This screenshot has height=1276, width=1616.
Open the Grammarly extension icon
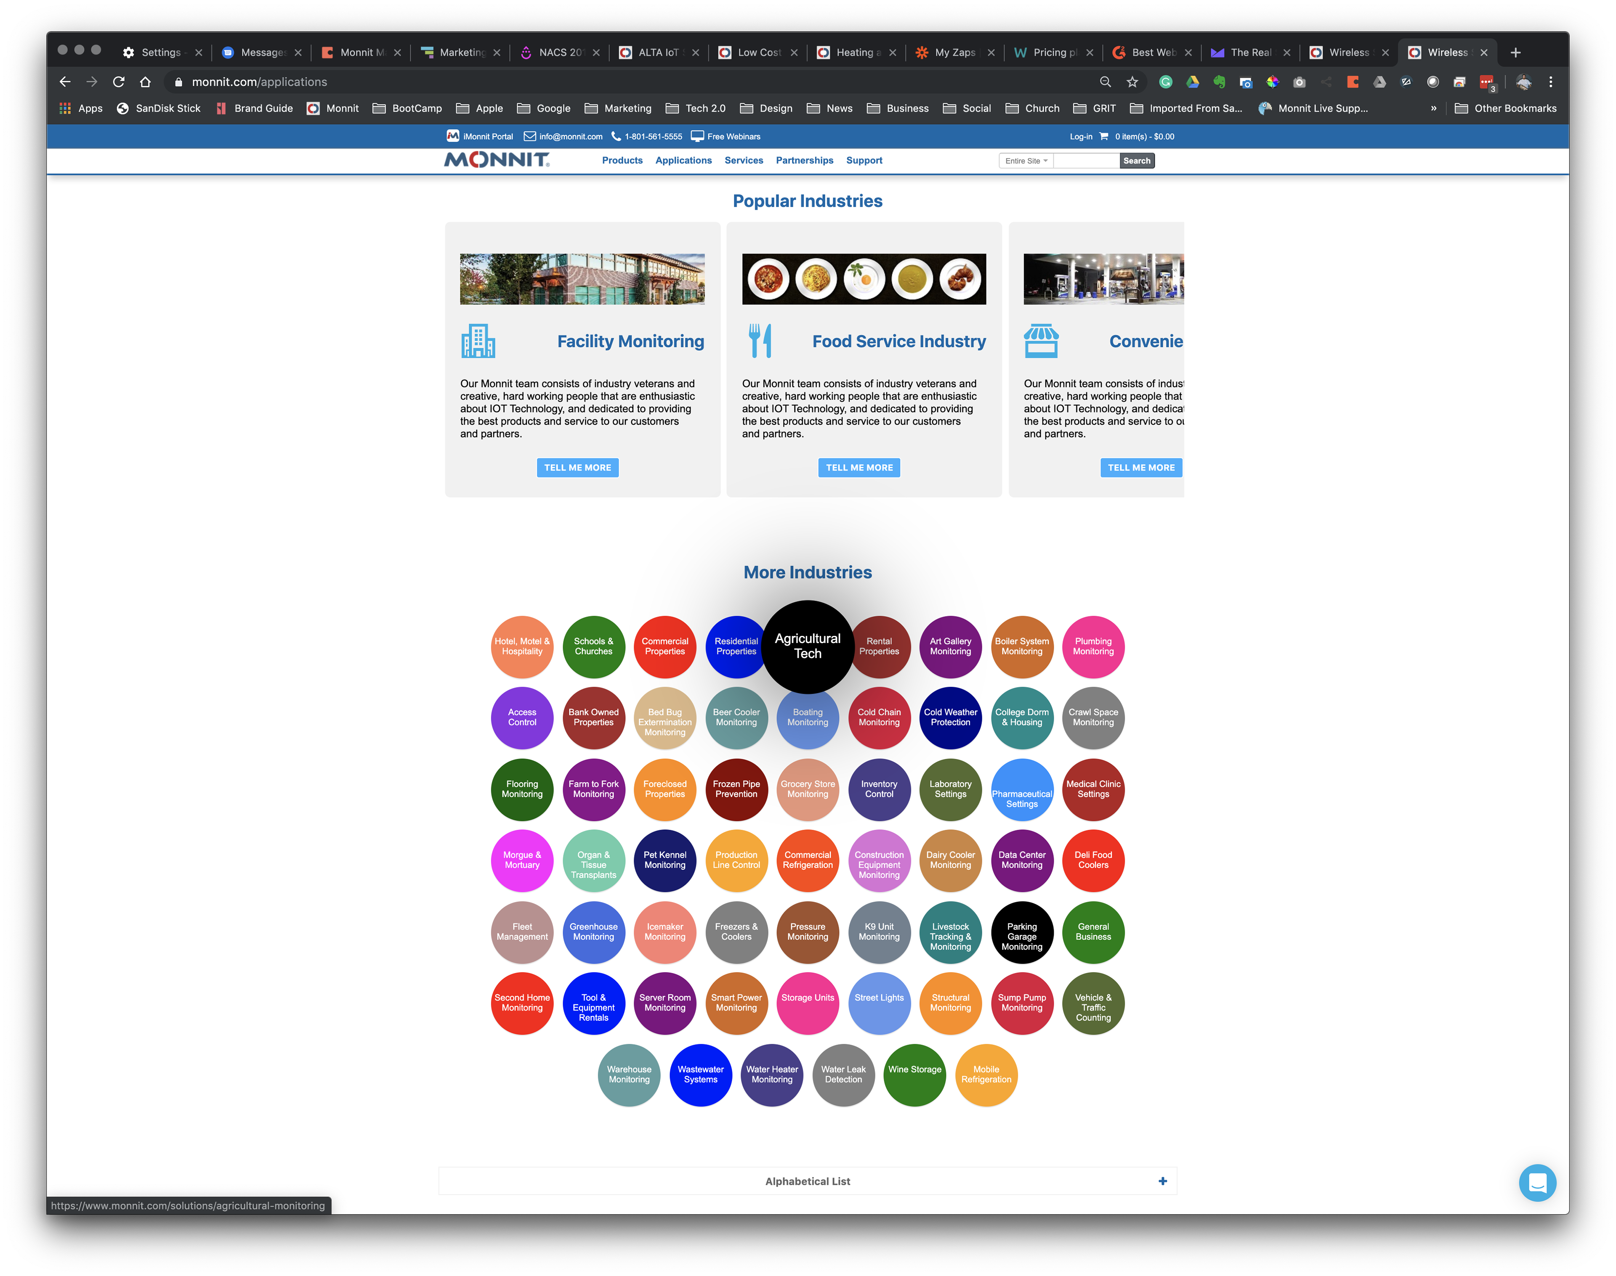[x=1166, y=82]
